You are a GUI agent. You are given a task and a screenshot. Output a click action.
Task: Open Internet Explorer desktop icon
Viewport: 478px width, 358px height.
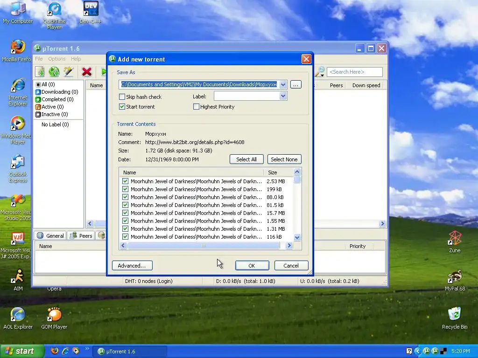tap(18, 92)
